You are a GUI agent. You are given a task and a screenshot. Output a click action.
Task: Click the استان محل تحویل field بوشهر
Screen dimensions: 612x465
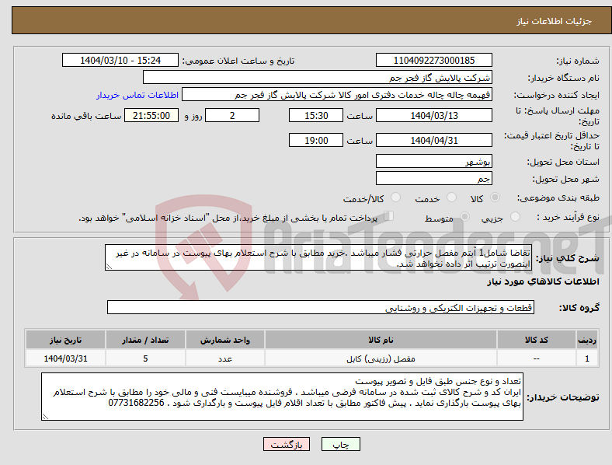tap(433, 161)
